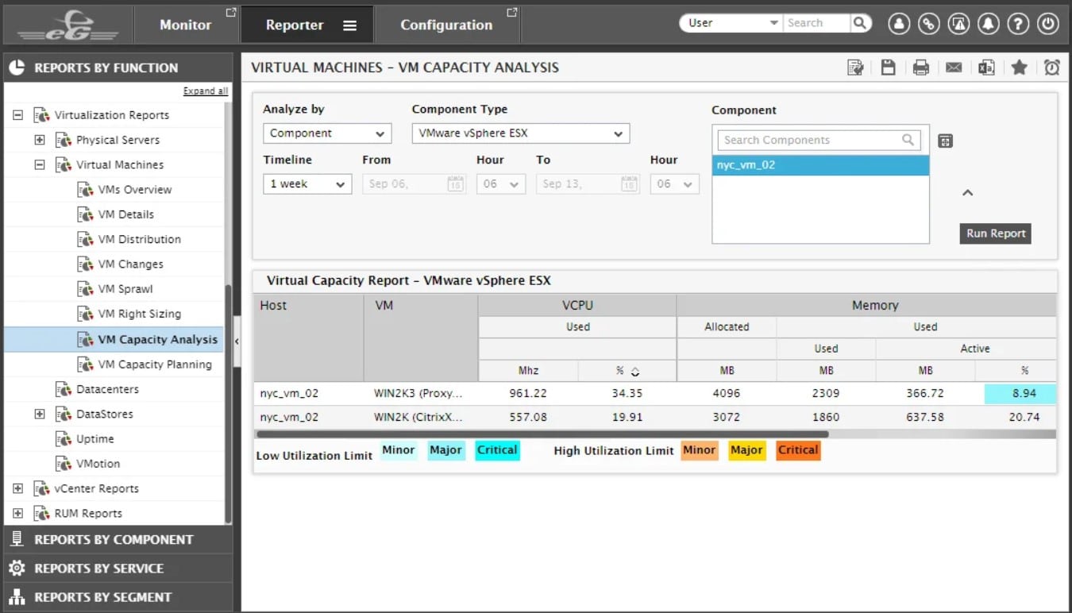This screenshot has height=613, width=1072.
Task: Open the Reports By Segment section
Action: coord(117,597)
